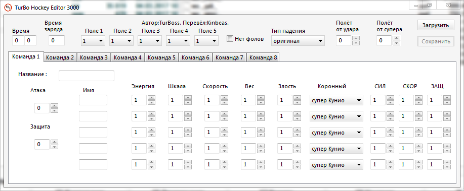Open third row Коронный dropdown

tap(336, 133)
